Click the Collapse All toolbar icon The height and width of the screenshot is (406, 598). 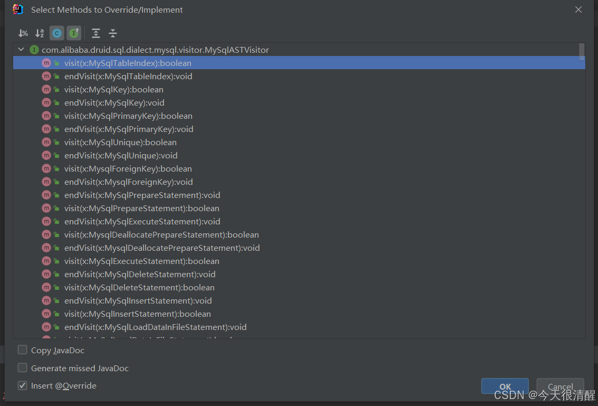click(112, 33)
